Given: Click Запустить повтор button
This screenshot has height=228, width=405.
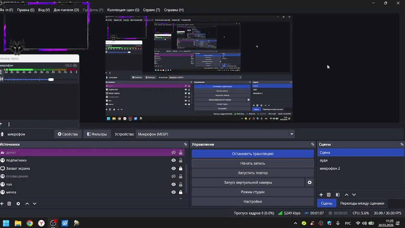Looking at the screenshot, I should pyautogui.click(x=252, y=173).
